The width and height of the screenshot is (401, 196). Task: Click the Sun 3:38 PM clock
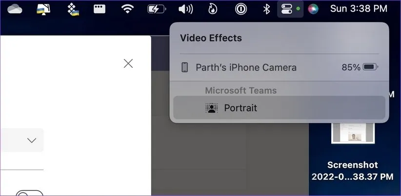click(x=359, y=9)
